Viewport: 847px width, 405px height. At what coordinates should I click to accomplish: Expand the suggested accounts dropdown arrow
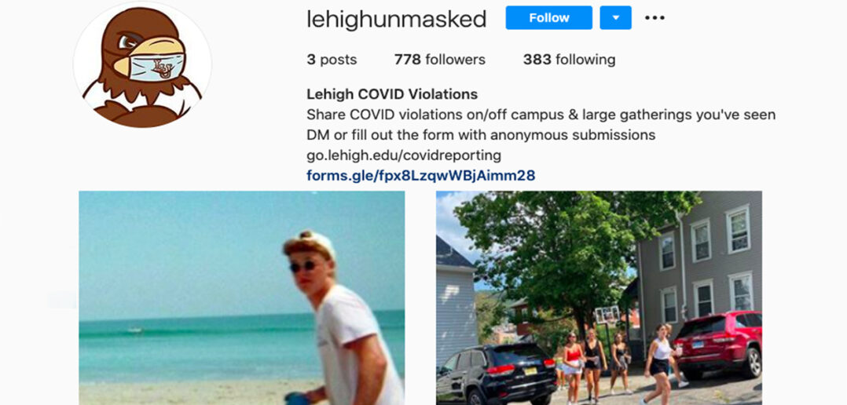click(615, 18)
